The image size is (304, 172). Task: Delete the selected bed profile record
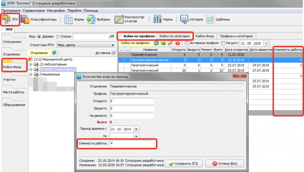(x=178, y=43)
